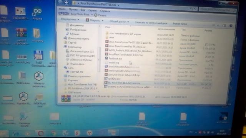
Task: Click the navigation pane scrollbar thumb
Action: pos(99,59)
